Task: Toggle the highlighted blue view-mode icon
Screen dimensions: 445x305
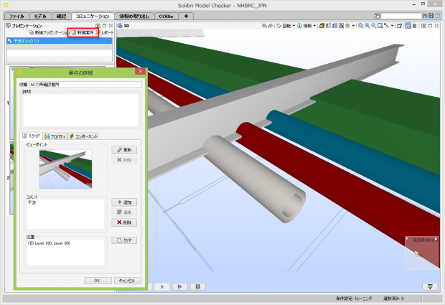Action: tap(408, 26)
